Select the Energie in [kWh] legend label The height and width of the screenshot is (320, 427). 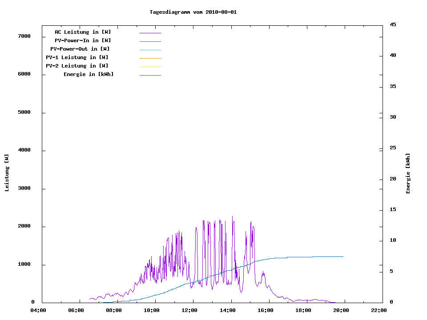pyautogui.click(x=89, y=74)
